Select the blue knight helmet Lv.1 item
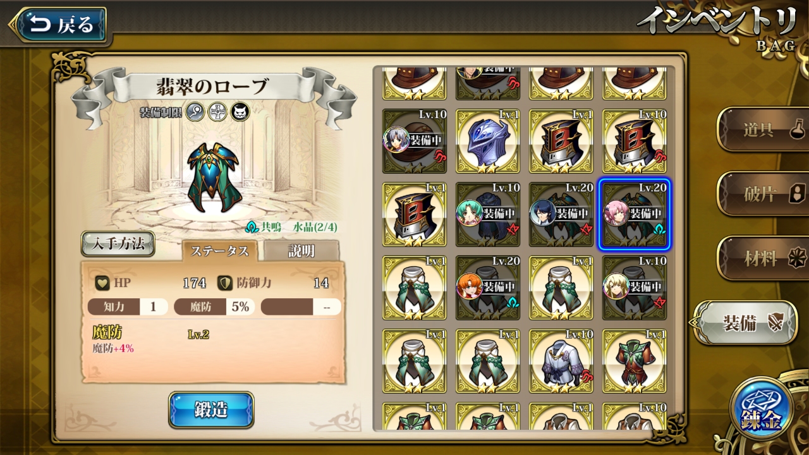809x455 pixels. pyautogui.click(x=487, y=142)
